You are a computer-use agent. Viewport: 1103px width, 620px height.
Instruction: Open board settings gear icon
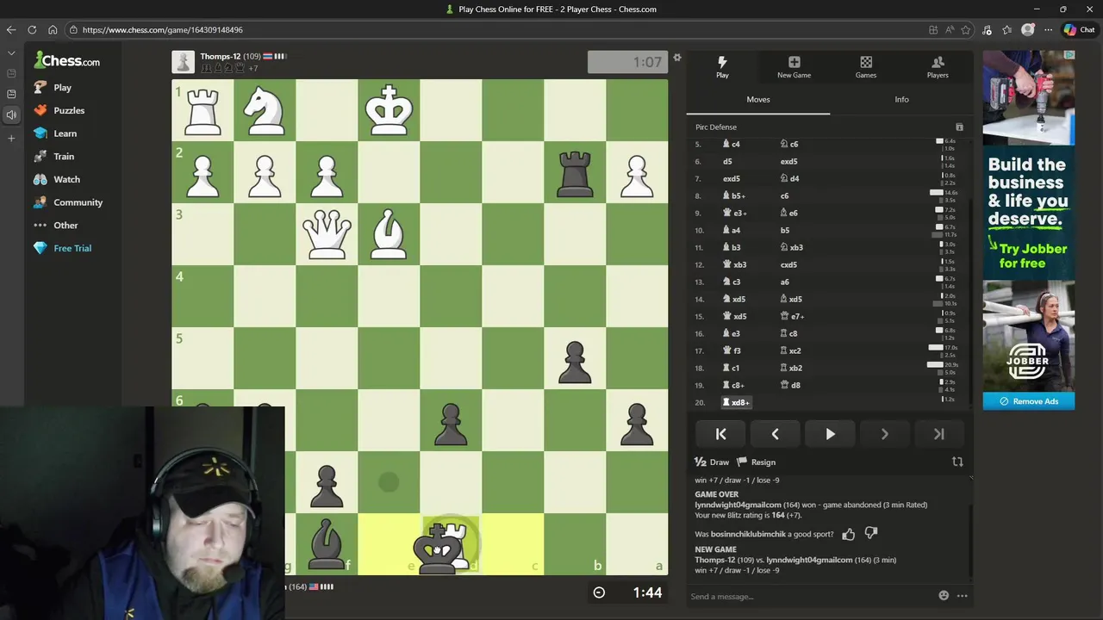(x=677, y=58)
